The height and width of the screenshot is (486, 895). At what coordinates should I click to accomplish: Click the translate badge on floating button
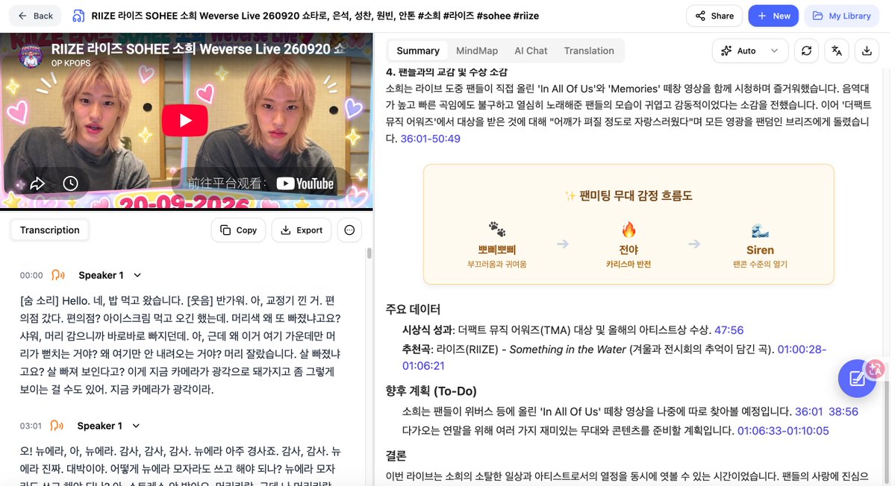(x=875, y=369)
